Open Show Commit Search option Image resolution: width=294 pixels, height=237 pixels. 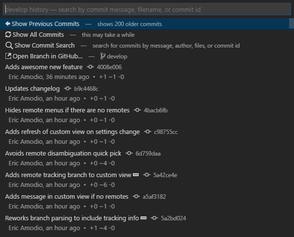click(44, 46)
